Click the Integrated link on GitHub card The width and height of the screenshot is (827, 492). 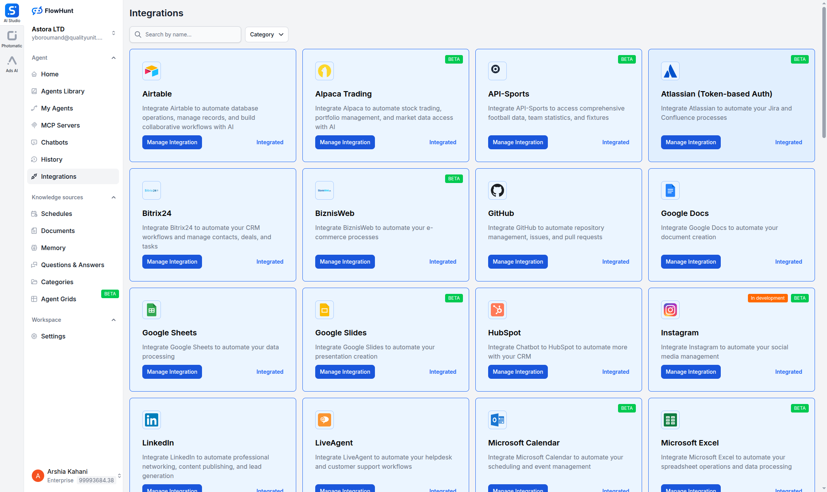click(615, 261)
